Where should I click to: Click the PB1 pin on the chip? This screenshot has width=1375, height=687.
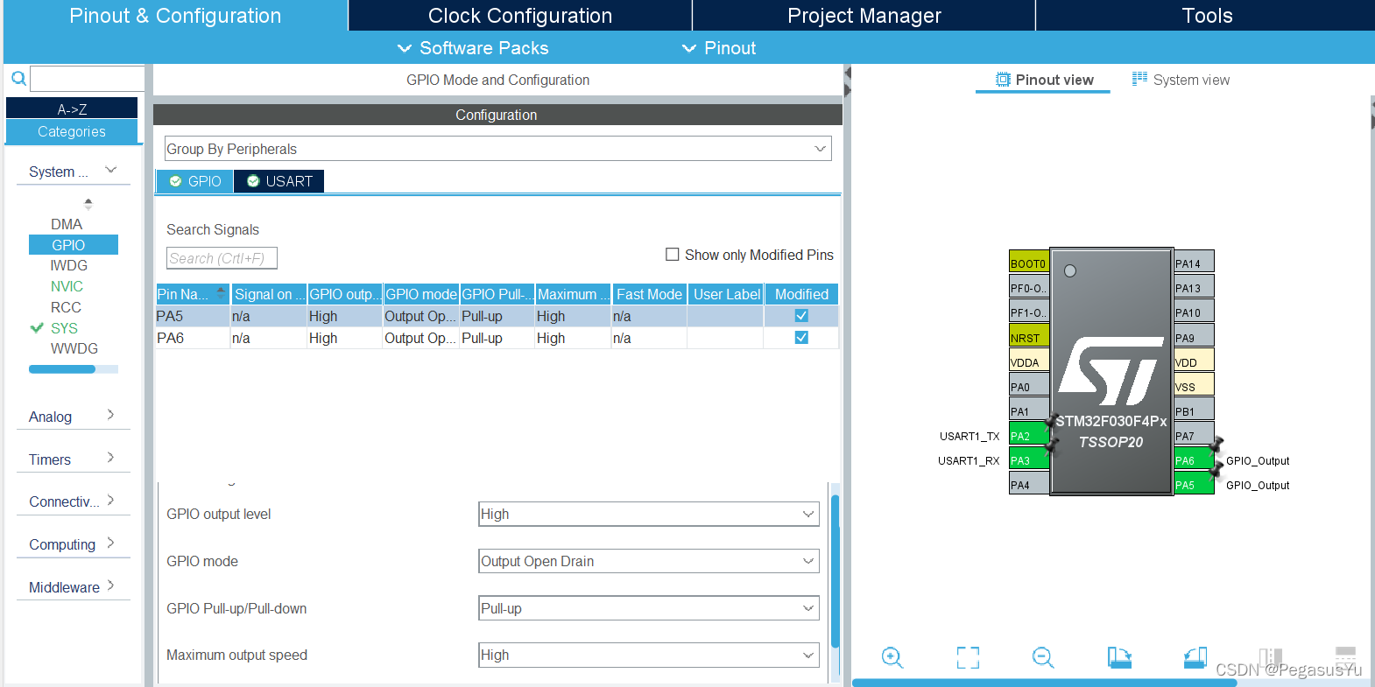[1194, 410]
